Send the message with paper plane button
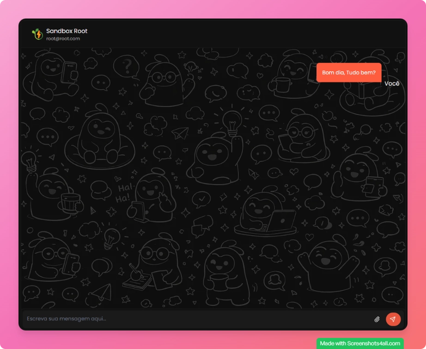Viewport: 426px width, 349px height. (393, 319)
